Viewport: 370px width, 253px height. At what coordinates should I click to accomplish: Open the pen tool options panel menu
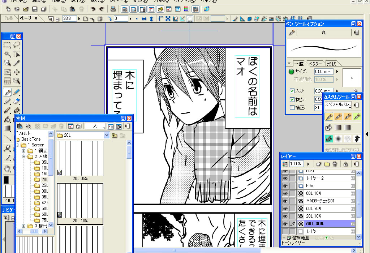coord(356,33)
